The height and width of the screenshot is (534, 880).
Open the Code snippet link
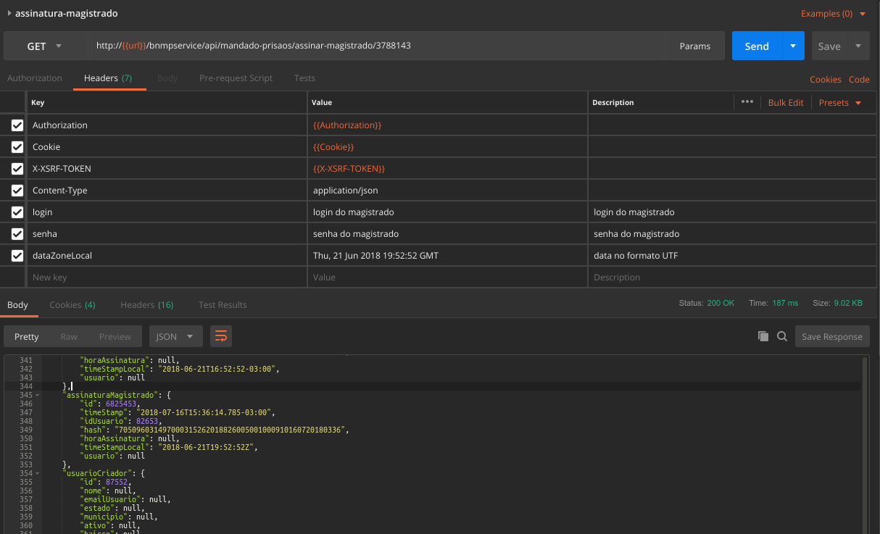coord(859,80)
